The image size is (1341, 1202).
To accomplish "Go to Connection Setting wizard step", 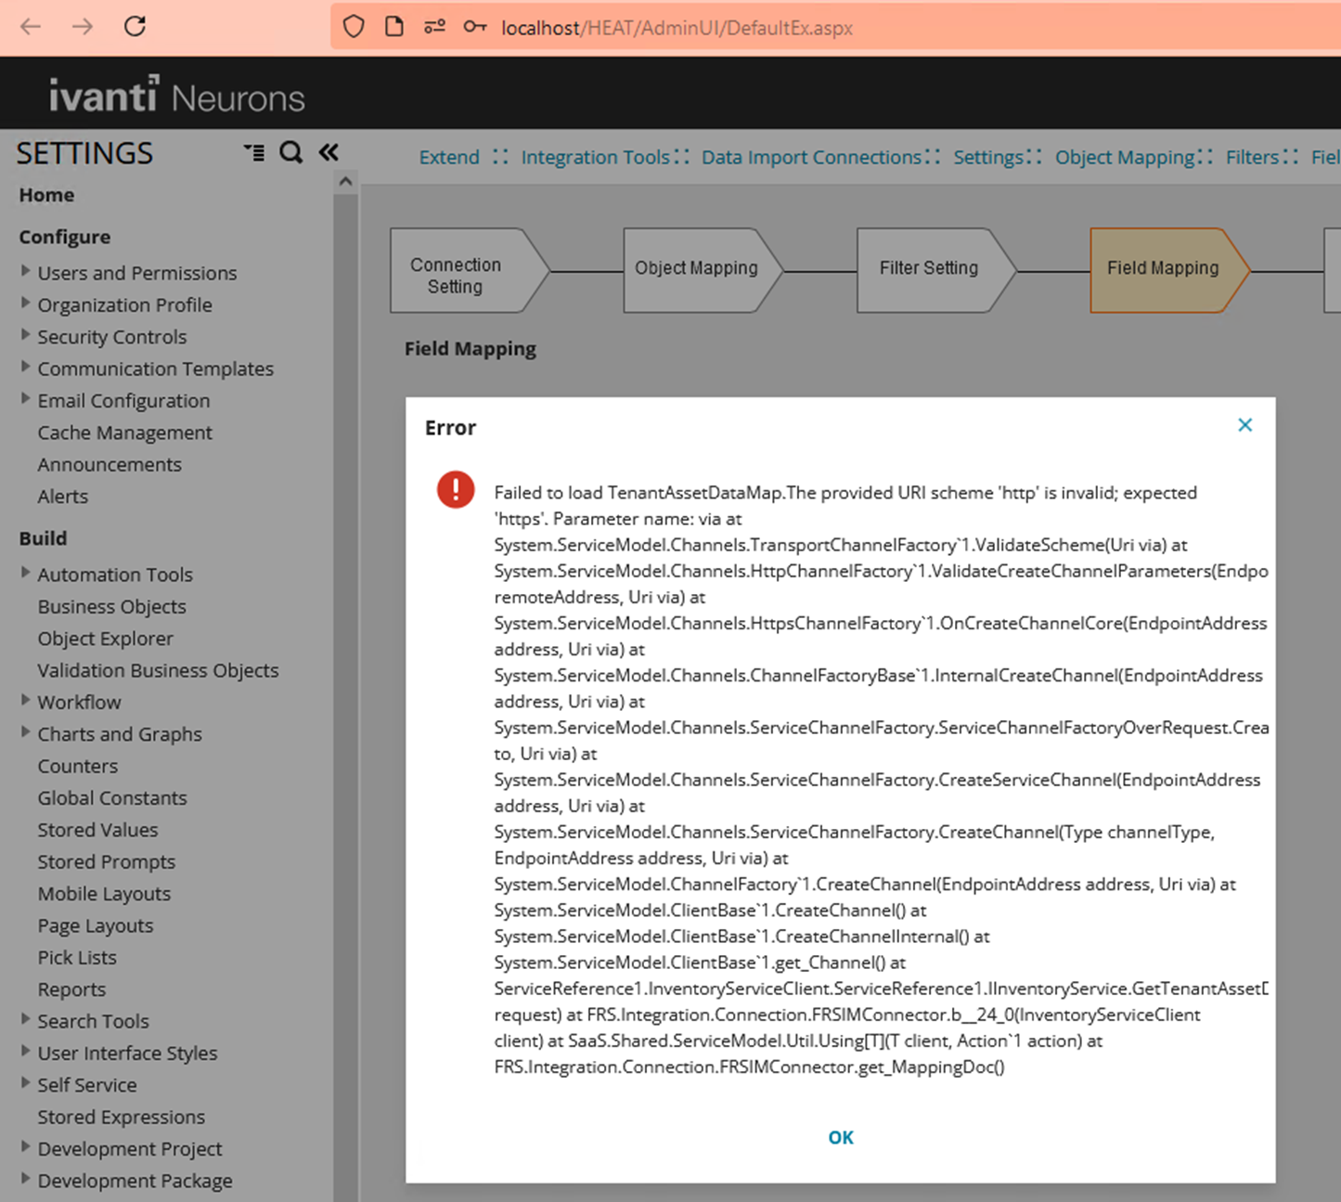I will tap(456, 276).
